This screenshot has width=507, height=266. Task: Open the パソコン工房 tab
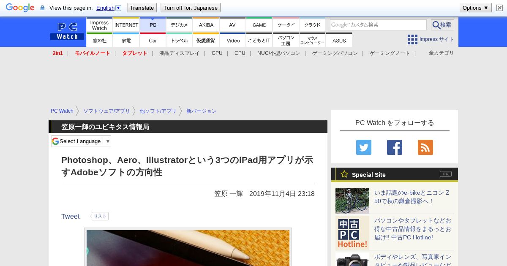click(x=286, y=40)
